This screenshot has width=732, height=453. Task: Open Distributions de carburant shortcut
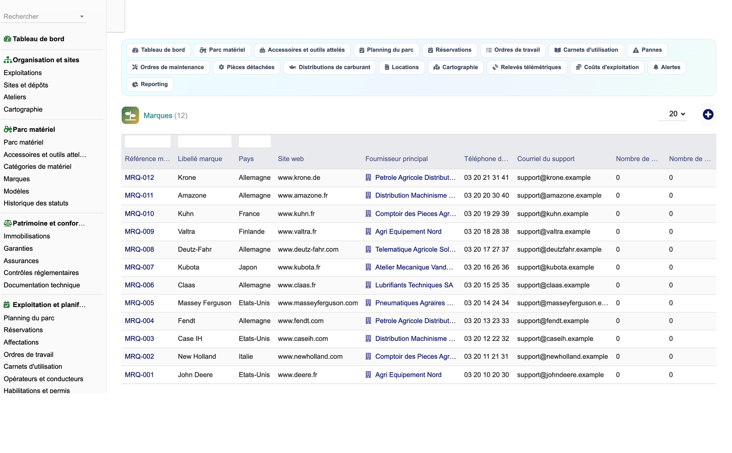coord(329,67)
